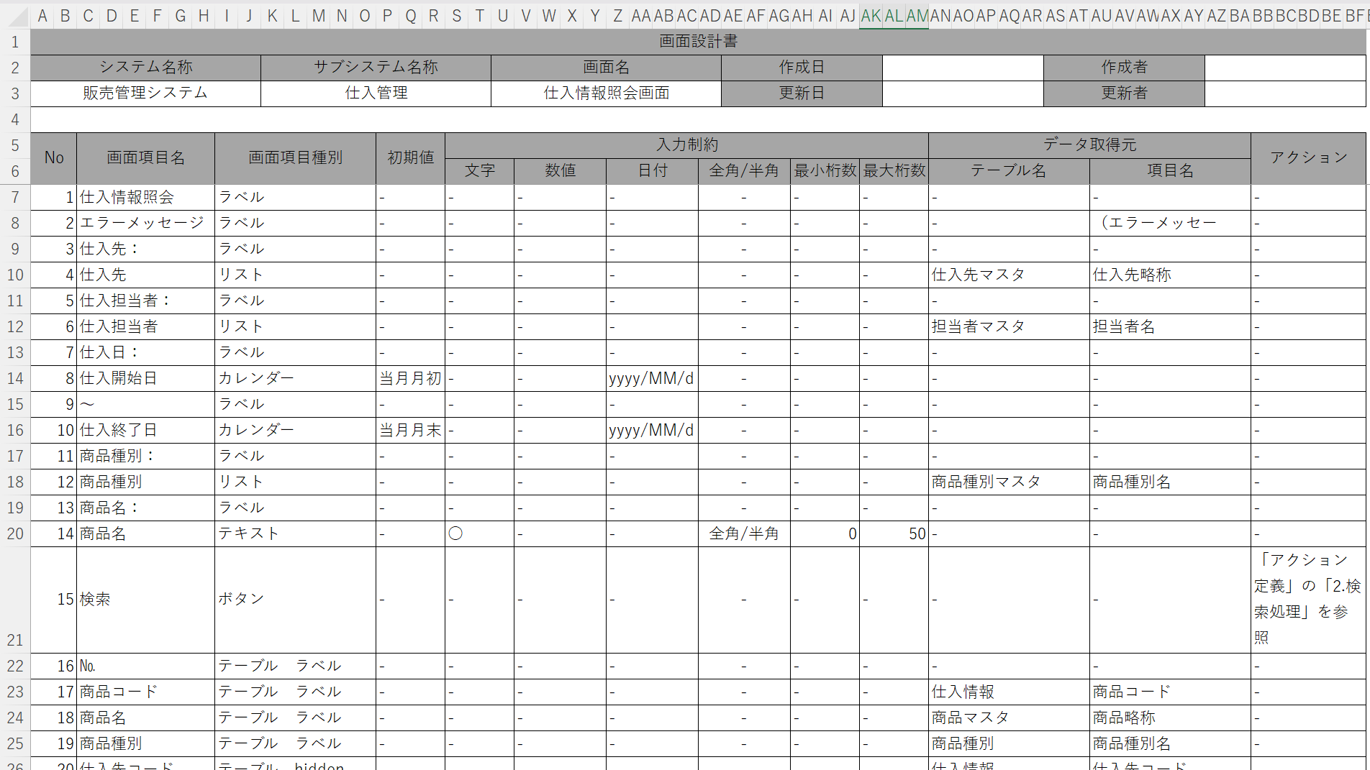This screenshot has width=1370, height=770.
Task: Click the empty value cell beside 作成日
Action: click(x=963, y=68)
